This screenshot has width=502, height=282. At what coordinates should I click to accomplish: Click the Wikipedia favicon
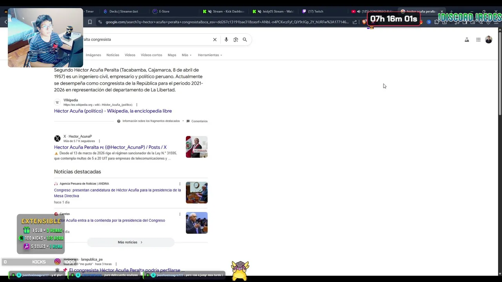[57, 102]
